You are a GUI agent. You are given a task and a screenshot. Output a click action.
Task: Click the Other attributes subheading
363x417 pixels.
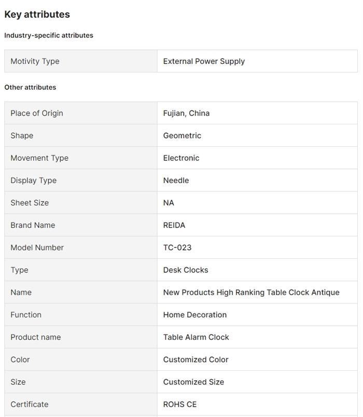point(30,87)
